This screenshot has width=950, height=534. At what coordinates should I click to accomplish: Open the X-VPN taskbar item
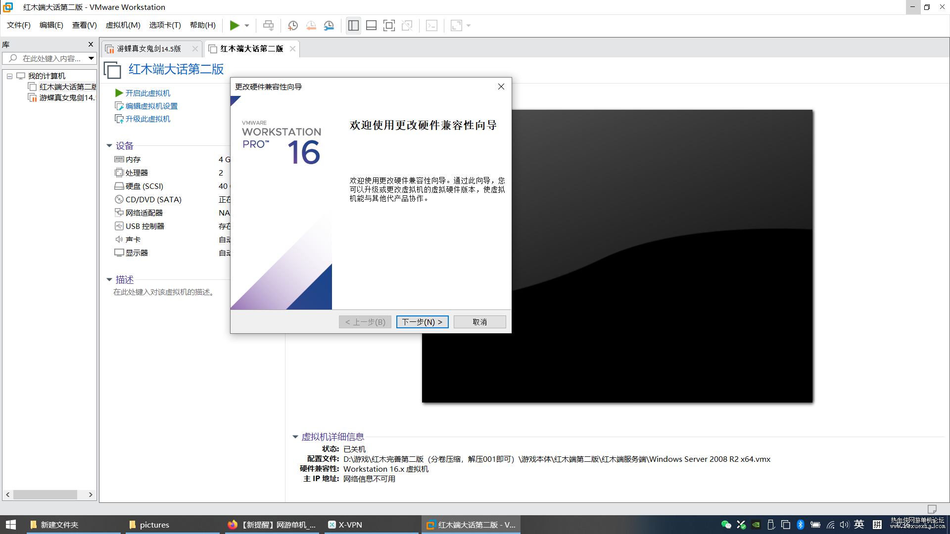[x=371, y=525]
